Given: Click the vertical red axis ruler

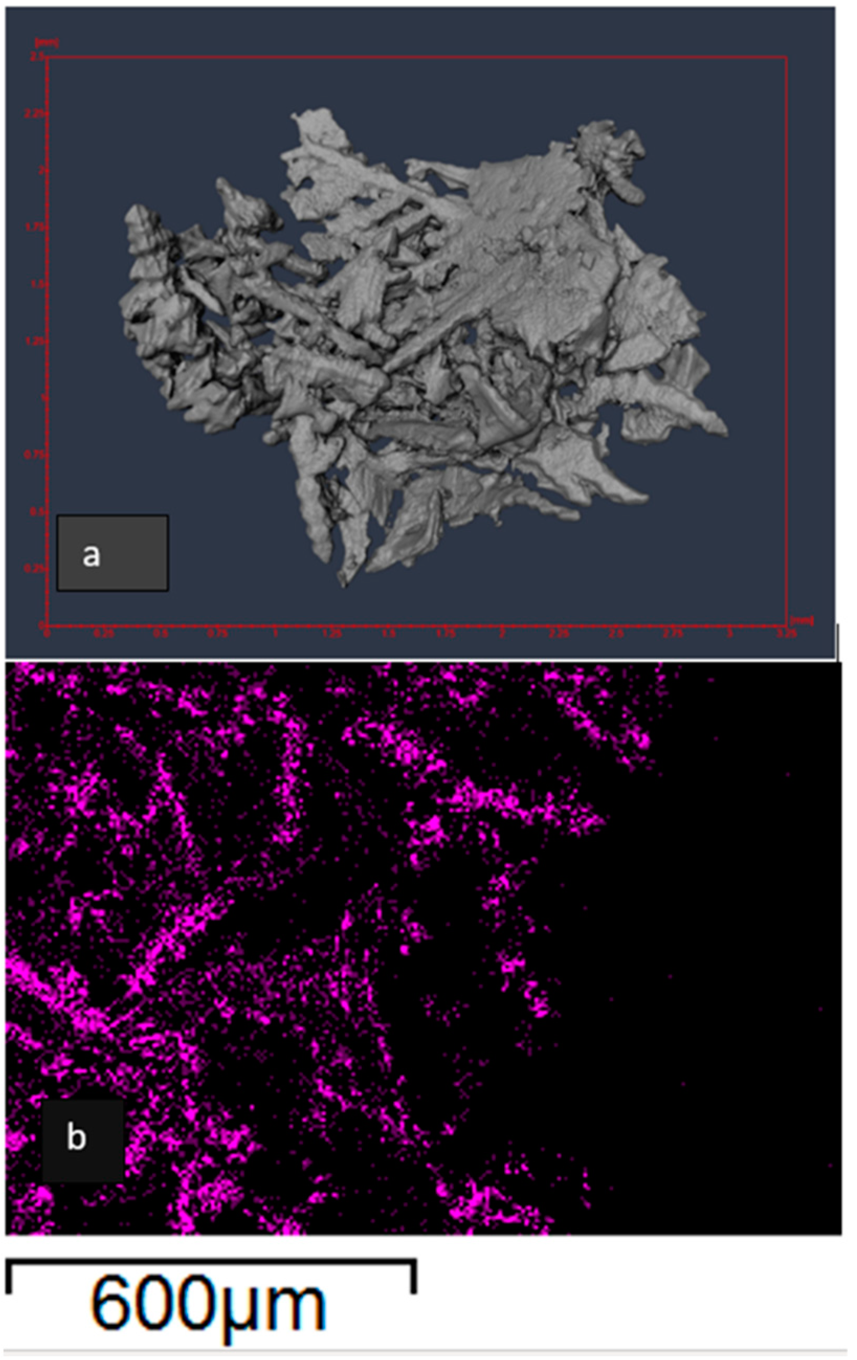Looking at the screenshot, I should (47, 339).
